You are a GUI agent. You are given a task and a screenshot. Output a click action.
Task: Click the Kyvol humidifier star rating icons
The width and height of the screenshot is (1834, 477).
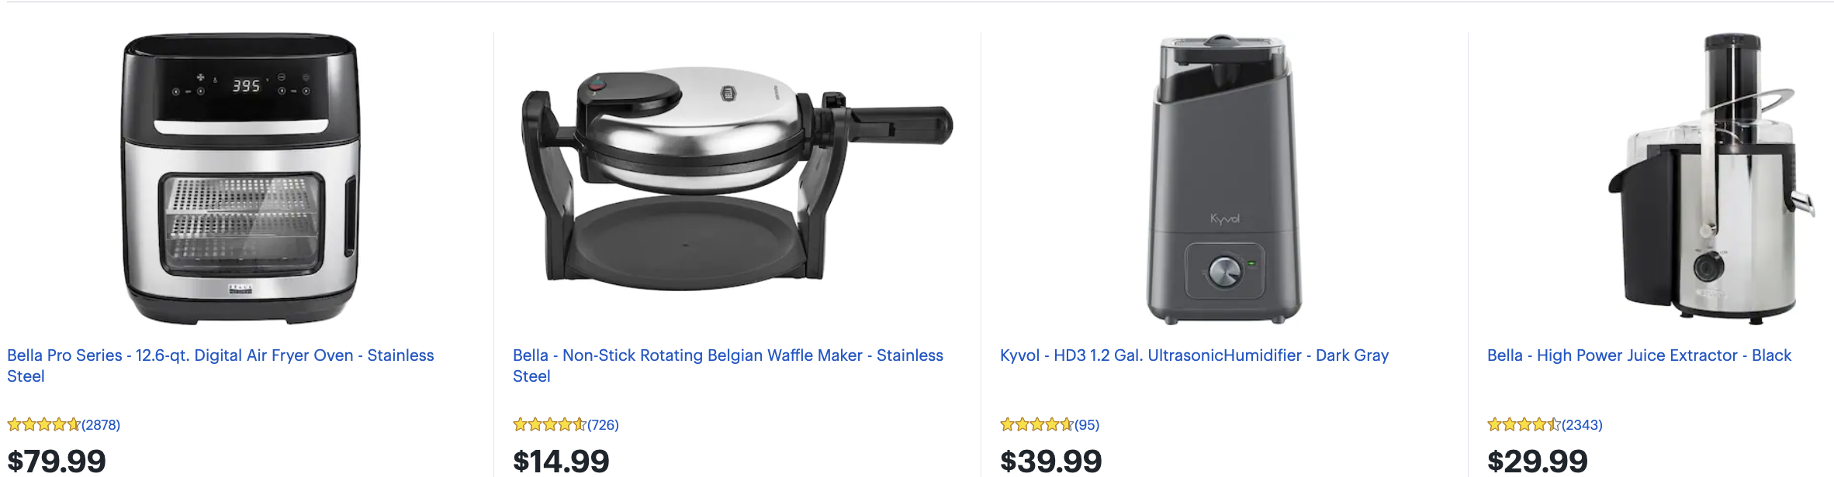1036,424
